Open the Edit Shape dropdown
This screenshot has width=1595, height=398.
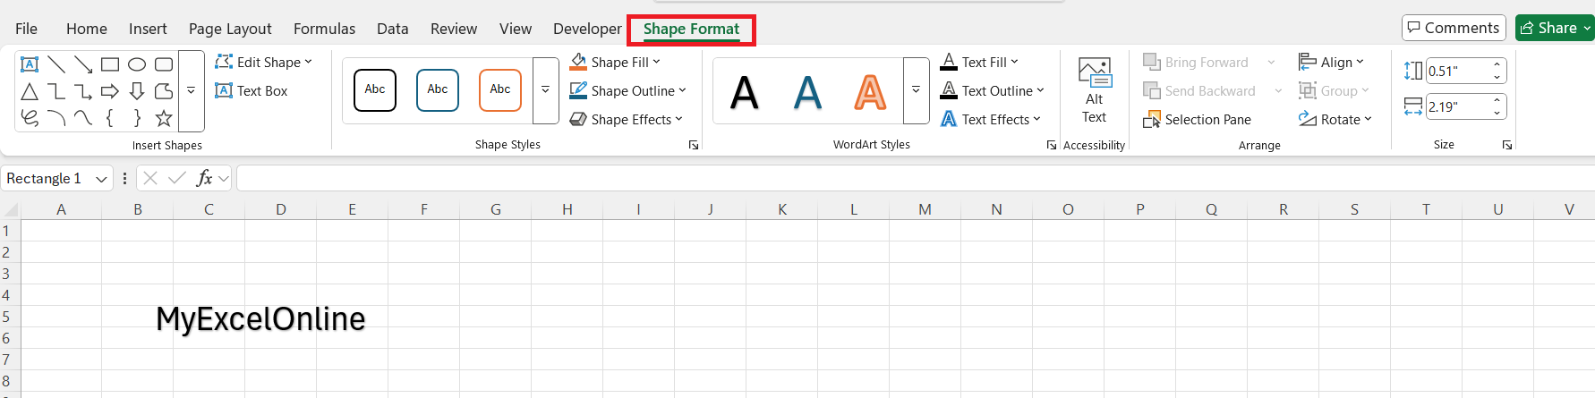[x=264, y=62]
